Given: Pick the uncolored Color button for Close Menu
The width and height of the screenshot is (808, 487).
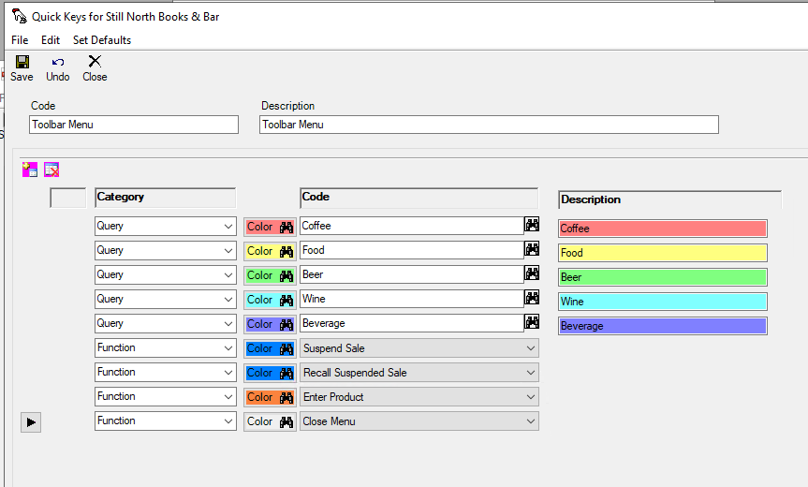Looking at the screenshot, I should (270, 421).
